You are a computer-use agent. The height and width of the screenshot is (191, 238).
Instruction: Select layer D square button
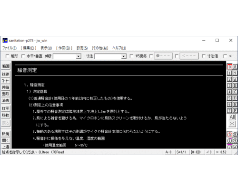click(235, 98)
